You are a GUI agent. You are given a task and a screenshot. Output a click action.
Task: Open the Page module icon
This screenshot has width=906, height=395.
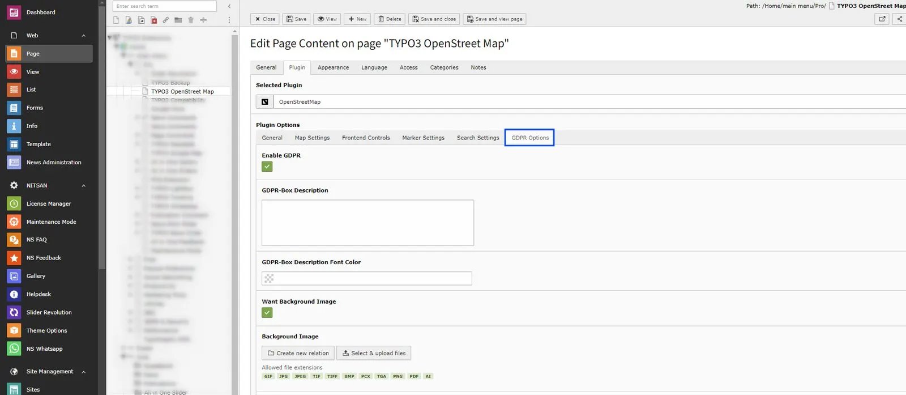click(x=14, y=53)
